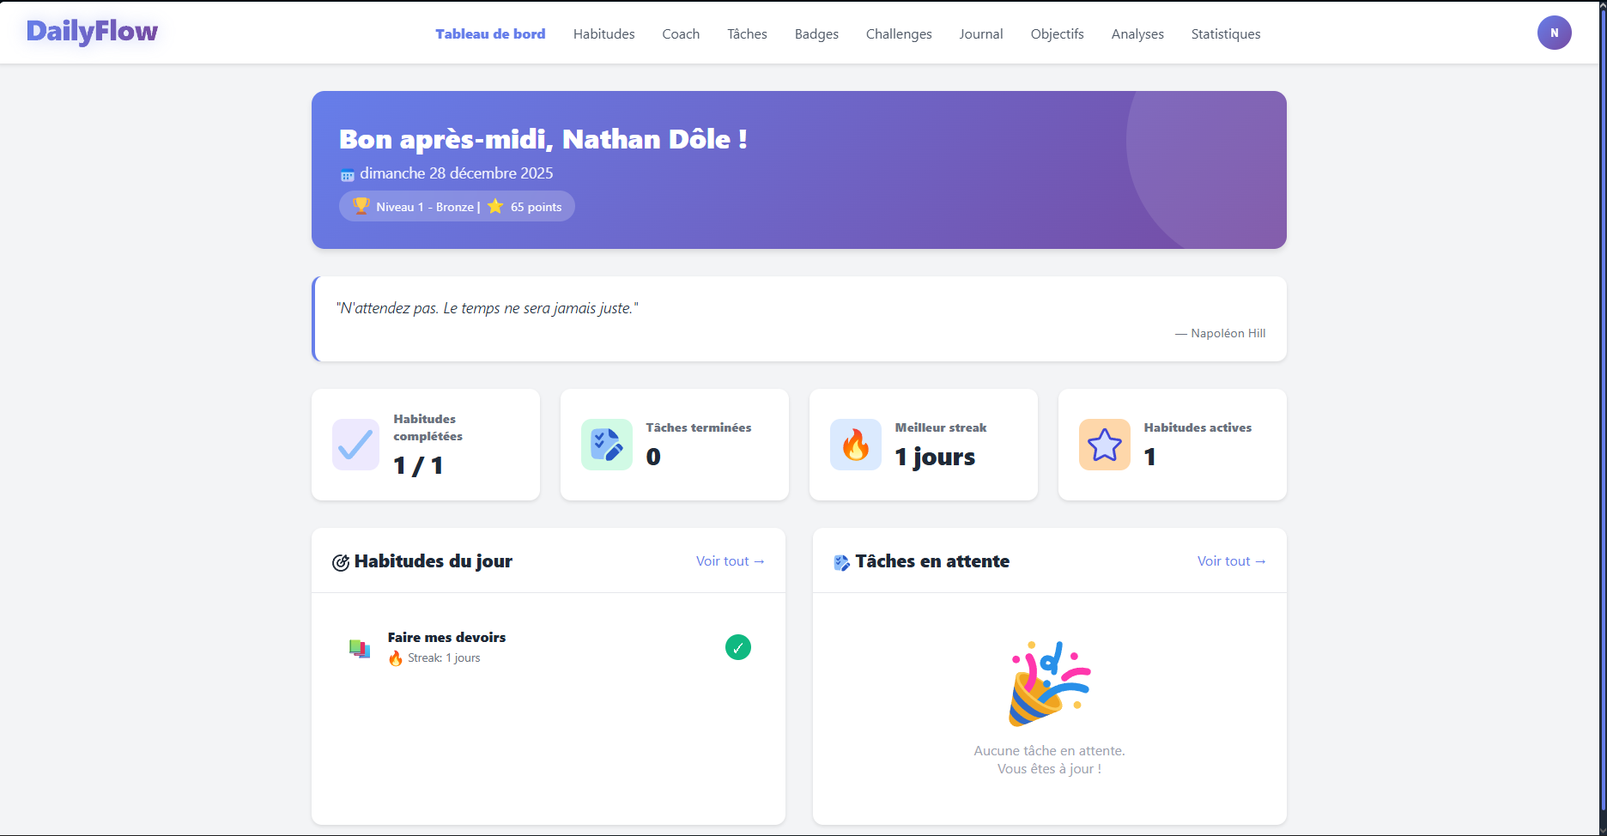Open the user avatar "N" menu
The image size is (1607, 836).
point(1554,33)
